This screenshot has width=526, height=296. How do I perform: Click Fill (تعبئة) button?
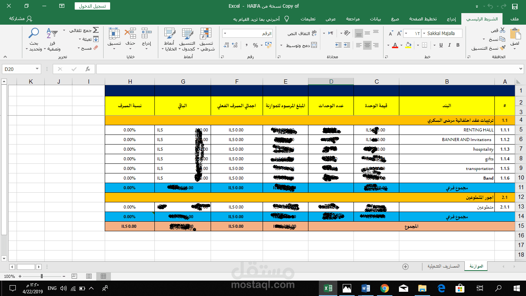pos(89,39)
